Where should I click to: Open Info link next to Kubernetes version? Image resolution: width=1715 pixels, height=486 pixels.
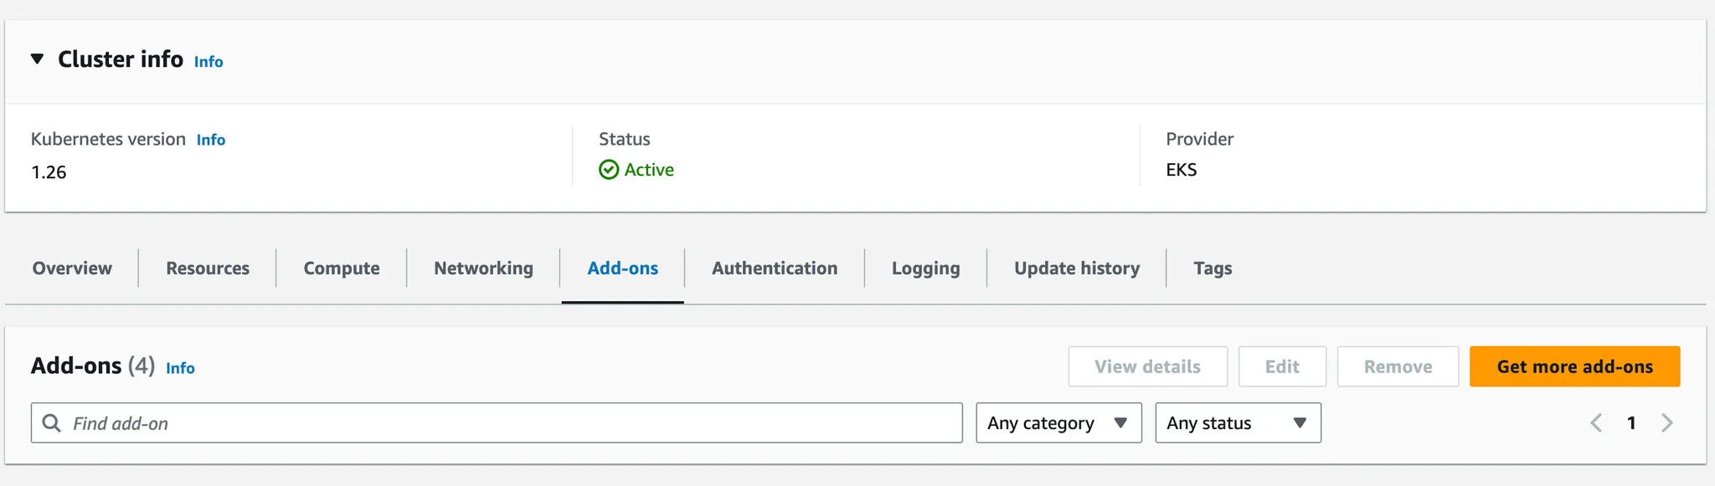[211, 140]
